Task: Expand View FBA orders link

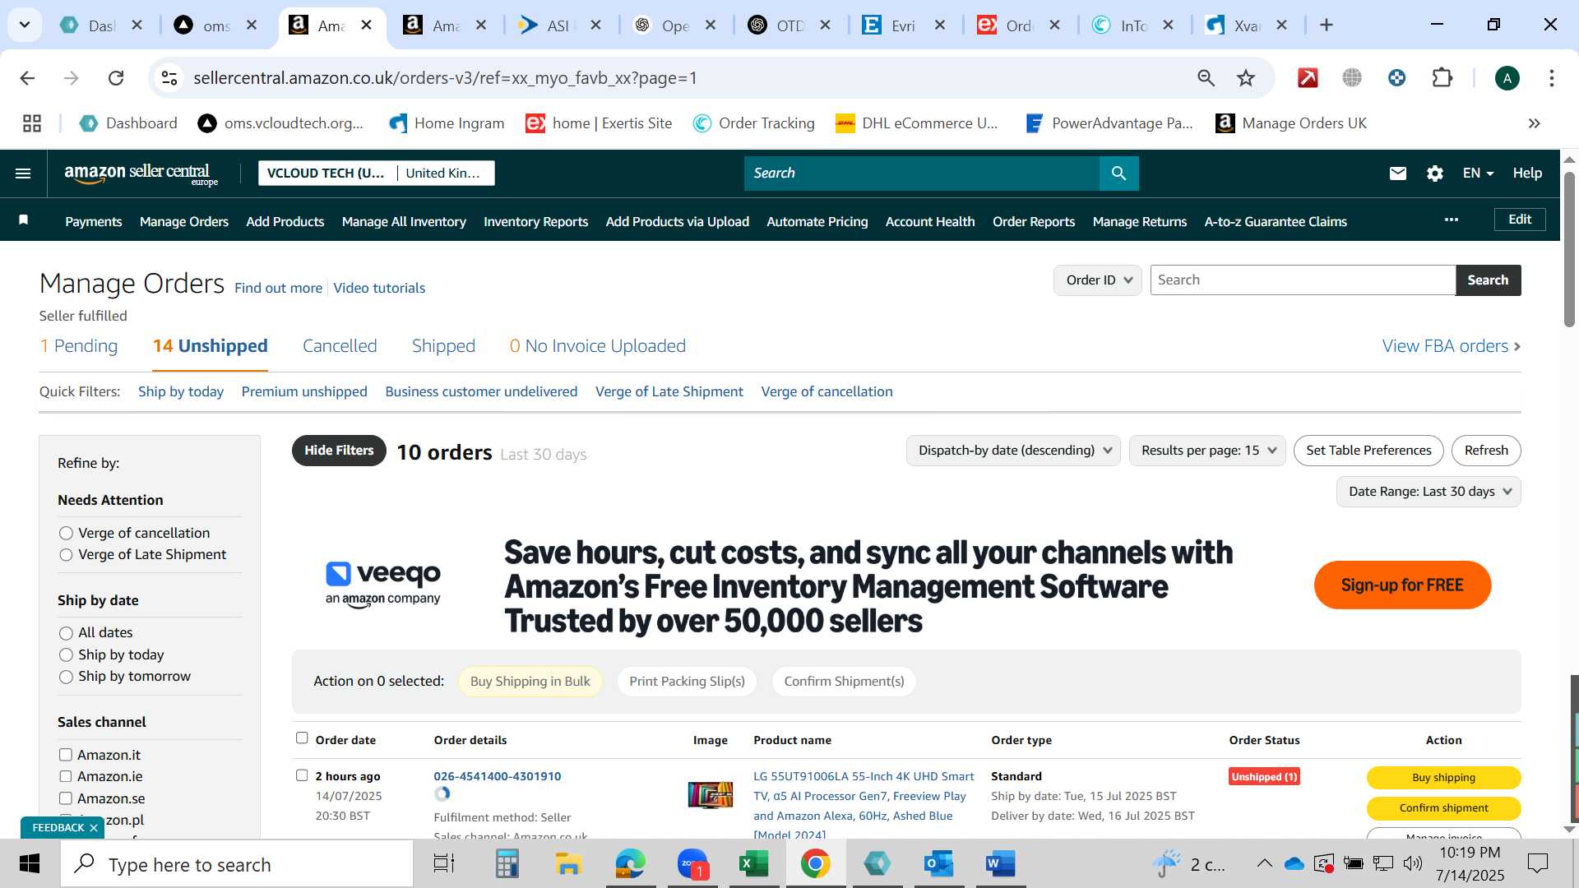Action: pyautogui.click(x=1452, y=346)
